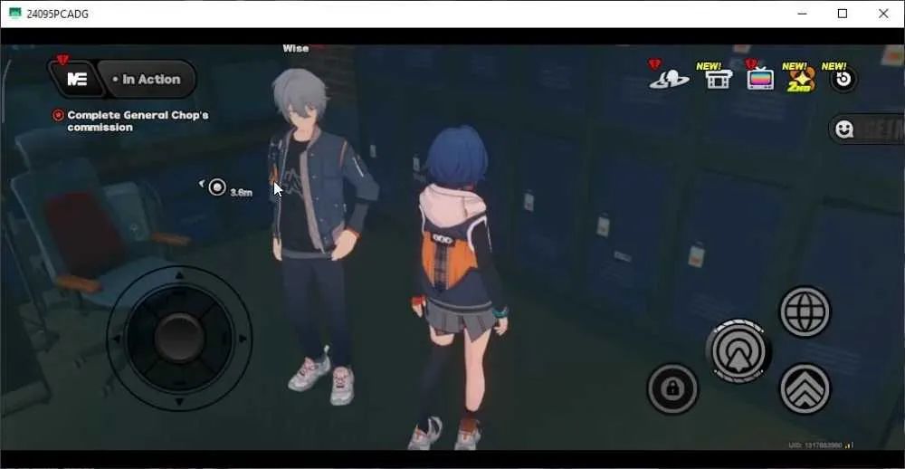Click the Wise character name label
The width and height of the screenshot is (905, 469).
pos(296,49)
